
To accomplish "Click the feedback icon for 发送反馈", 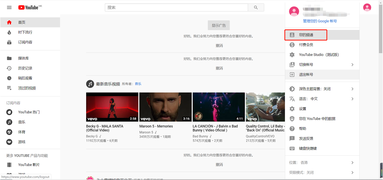I will coord(292,139).
